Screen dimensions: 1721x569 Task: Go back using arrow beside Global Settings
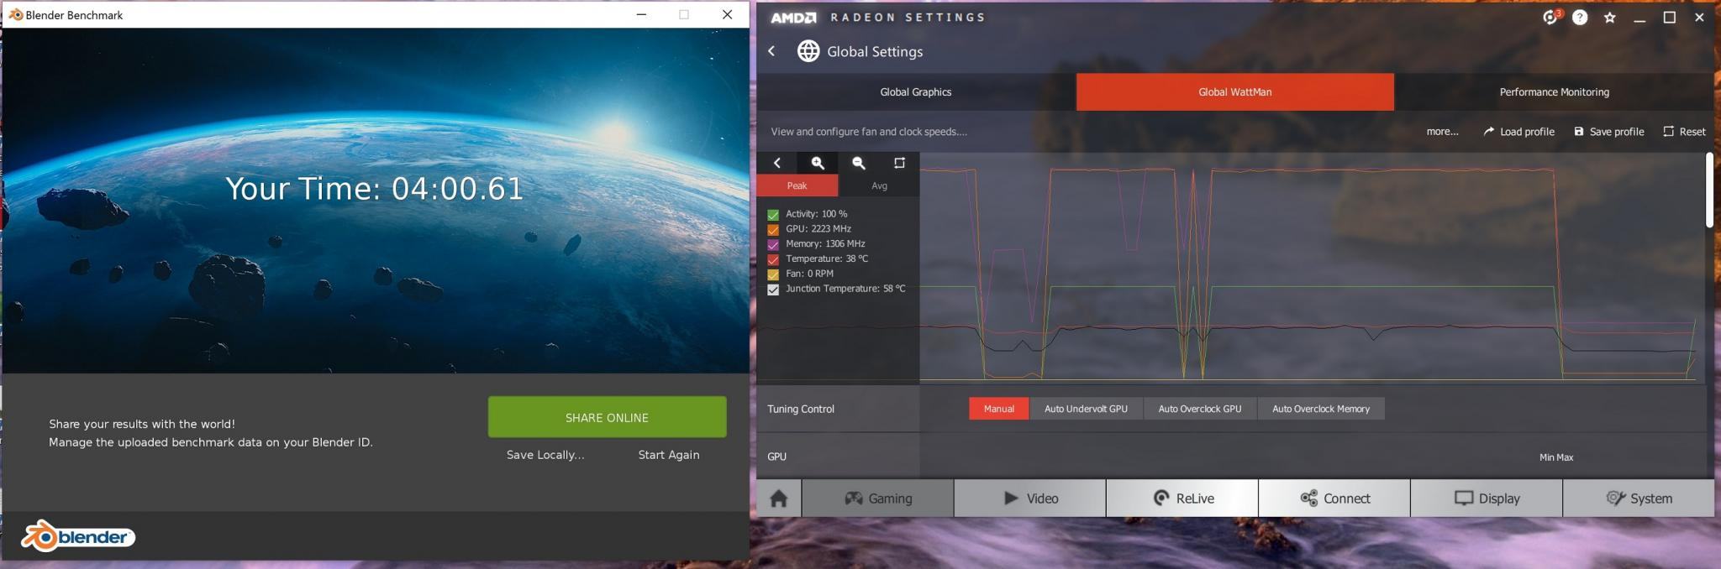[x=771, y=51]
